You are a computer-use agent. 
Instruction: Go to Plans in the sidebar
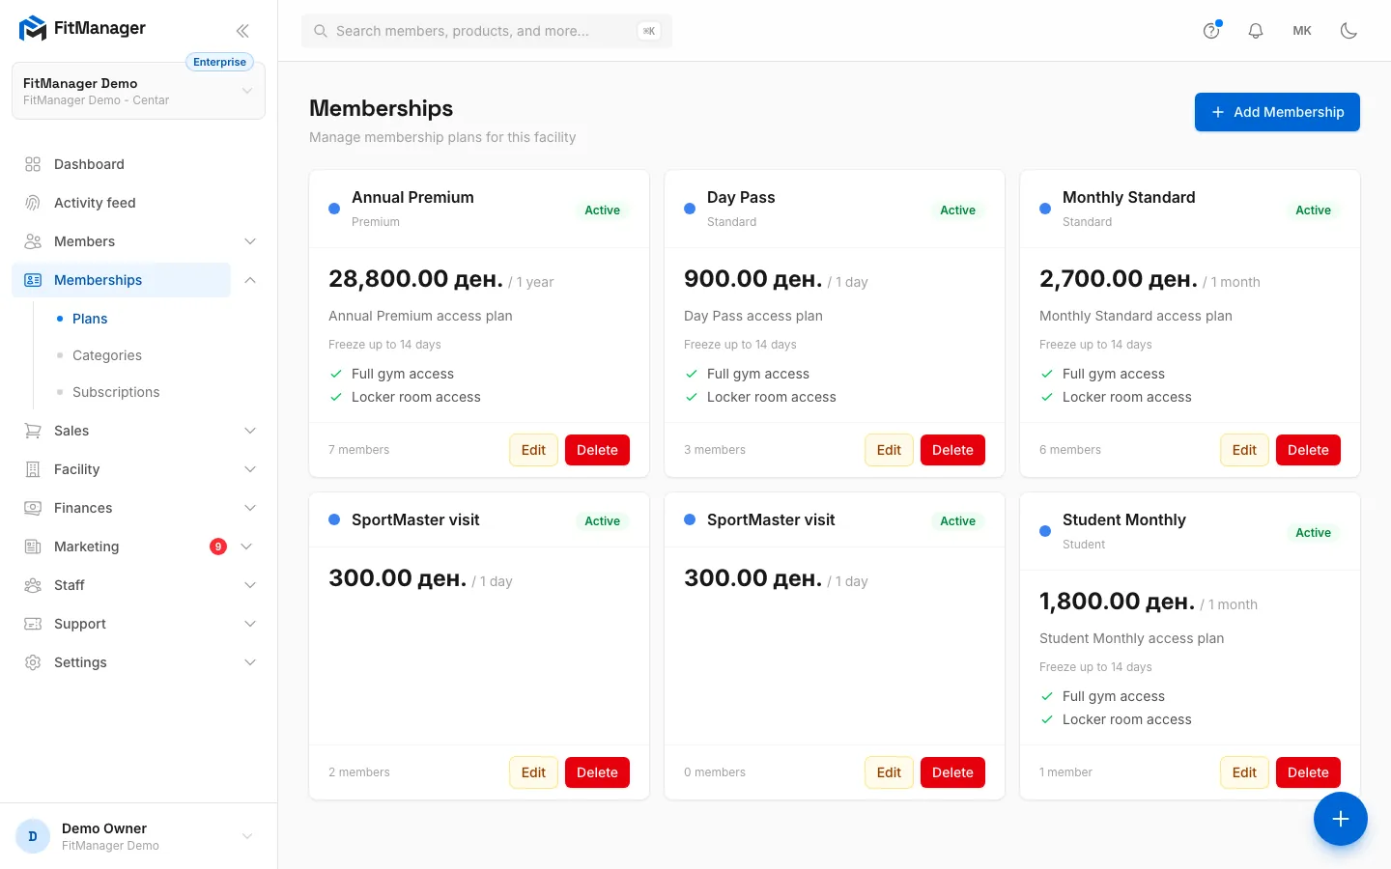(x=90, y=319)
